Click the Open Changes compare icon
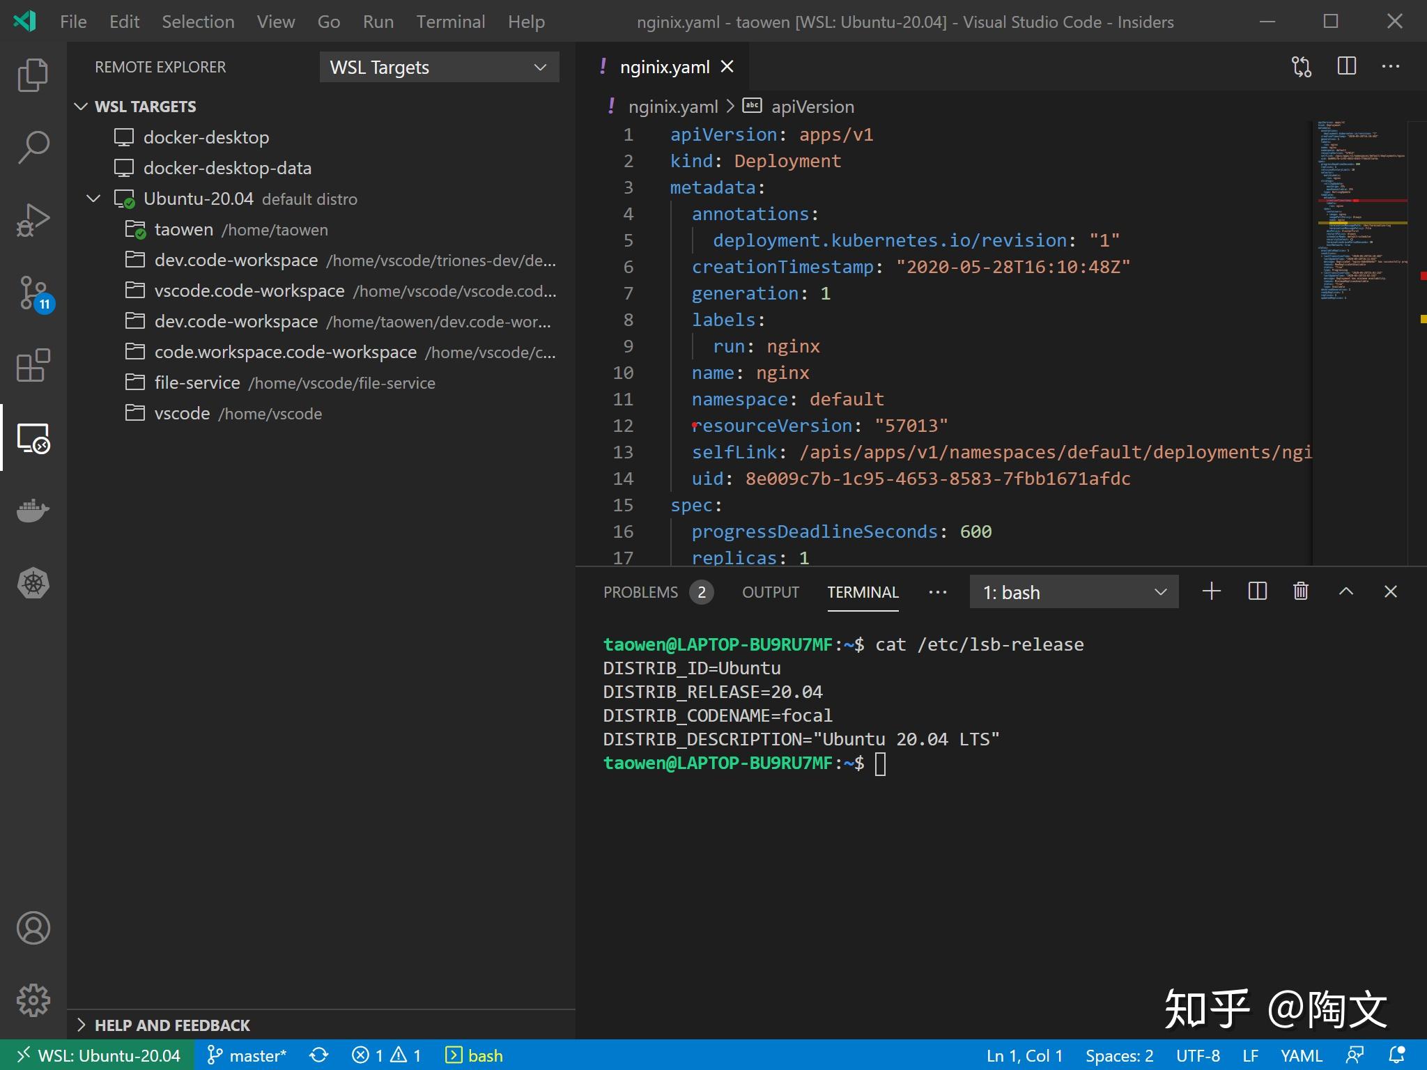Image resolution: width=1427 pixels, height=1070 pixels. coord(1301,67)
